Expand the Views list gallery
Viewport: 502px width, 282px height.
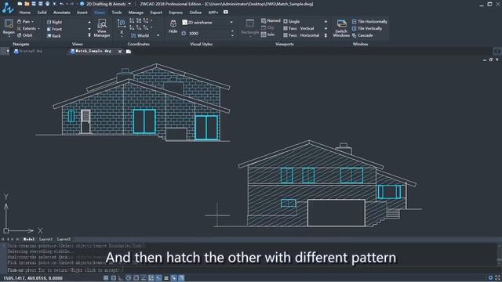pyautogui.click(x=89, y=35)
